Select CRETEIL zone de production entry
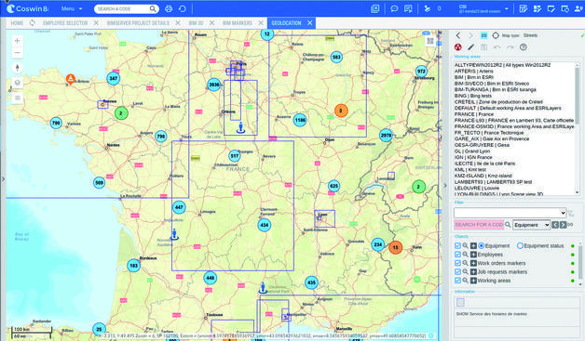The height and width of the screenshot is (341, 585). point(498,102)
